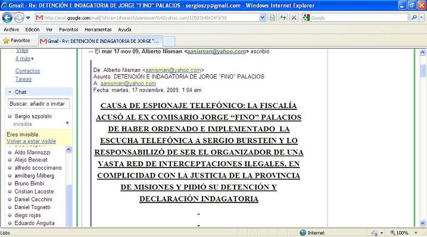Click status dot next to Bruno Bimbi
Screen dimensions: 427x237
[10, 184]
